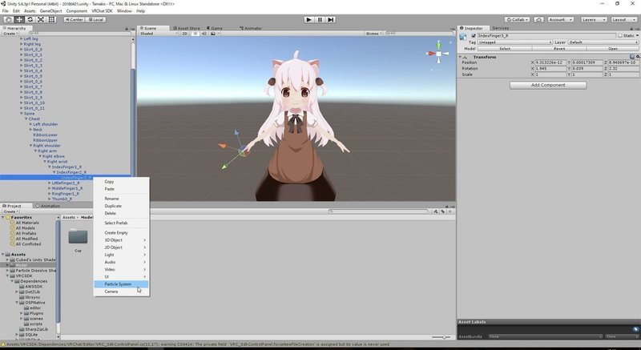Open the VRChat SDK menu
The height and width of the screenshot is (350, 641).
(102, 11)
